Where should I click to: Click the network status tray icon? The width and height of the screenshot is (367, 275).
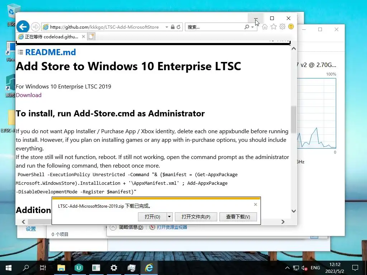coord(296,268)
